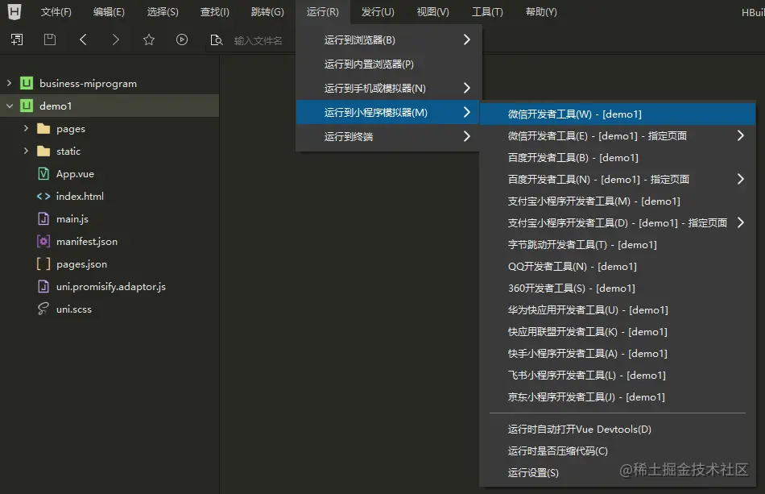Open the 工具(T) menu
Image resolution: width=765 pixels, height=494 pixels.
[487, 12]
